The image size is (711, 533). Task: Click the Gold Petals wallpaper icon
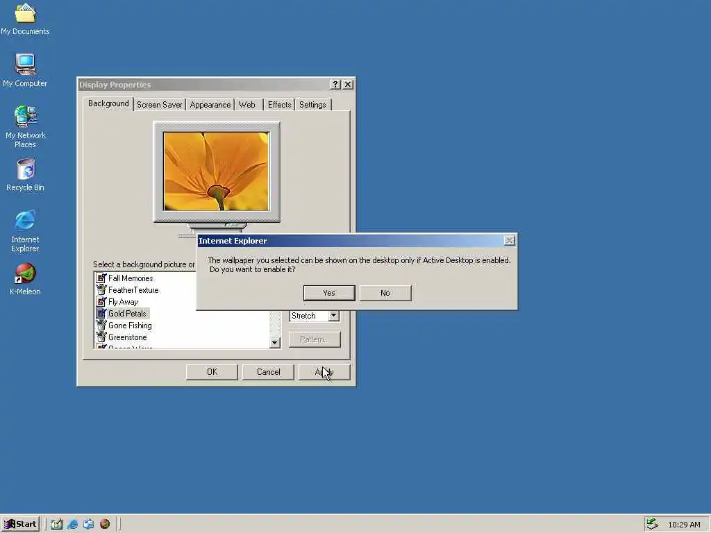pyautogui.click(x=101, y=314)
